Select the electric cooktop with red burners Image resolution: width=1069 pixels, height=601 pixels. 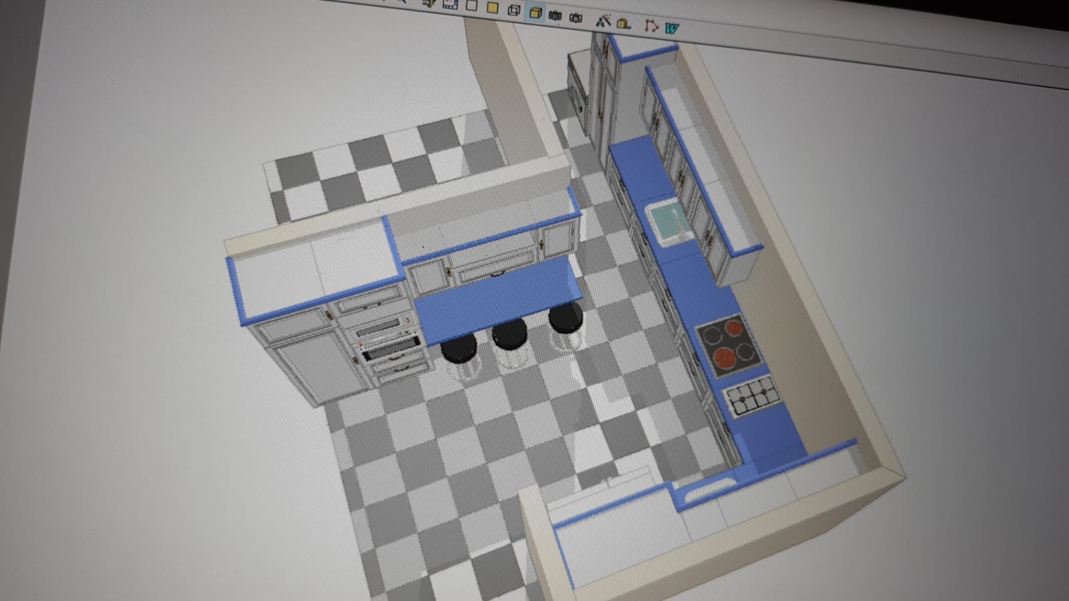click(729, 347)
